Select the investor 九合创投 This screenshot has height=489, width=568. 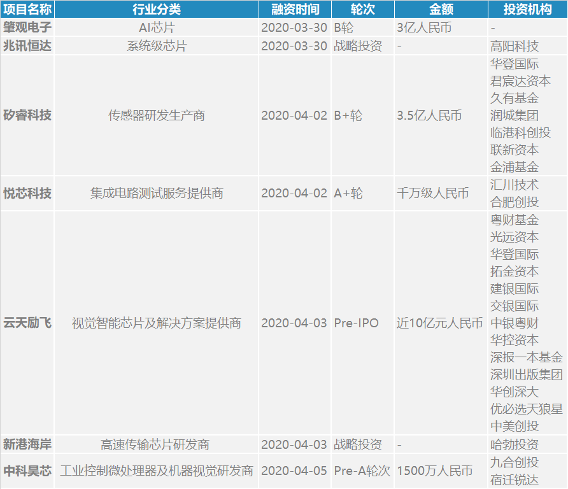515,462
